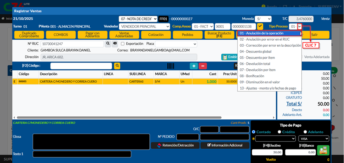
Task: Open the VISA card type dropdown
Action: click(x=313, y=139)
